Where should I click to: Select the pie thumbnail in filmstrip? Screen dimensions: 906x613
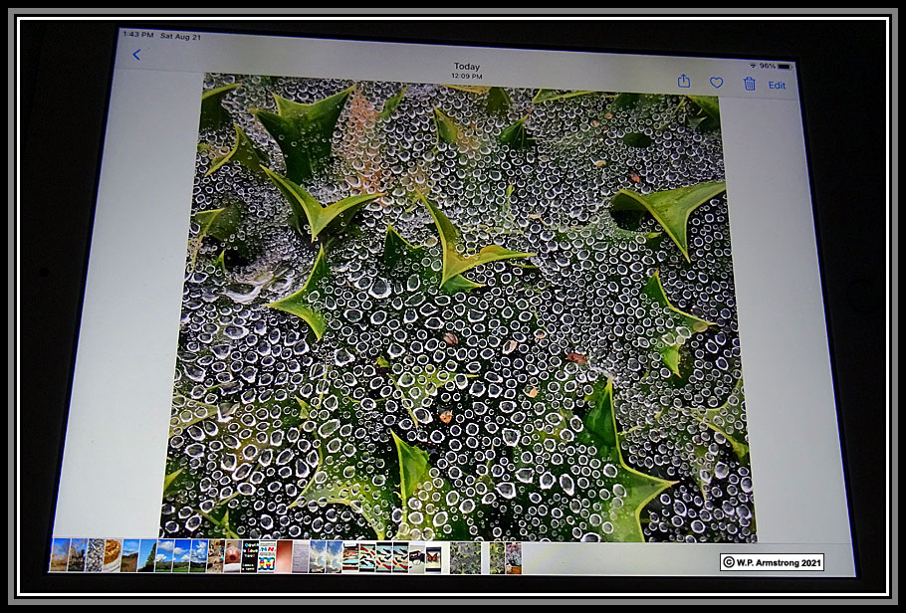point(113,555)
